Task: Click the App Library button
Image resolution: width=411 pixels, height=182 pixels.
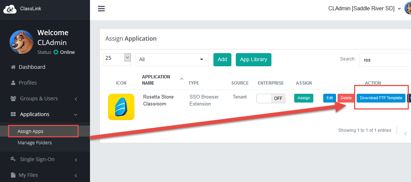Action: pyautogui.click(x=253, y=60)
